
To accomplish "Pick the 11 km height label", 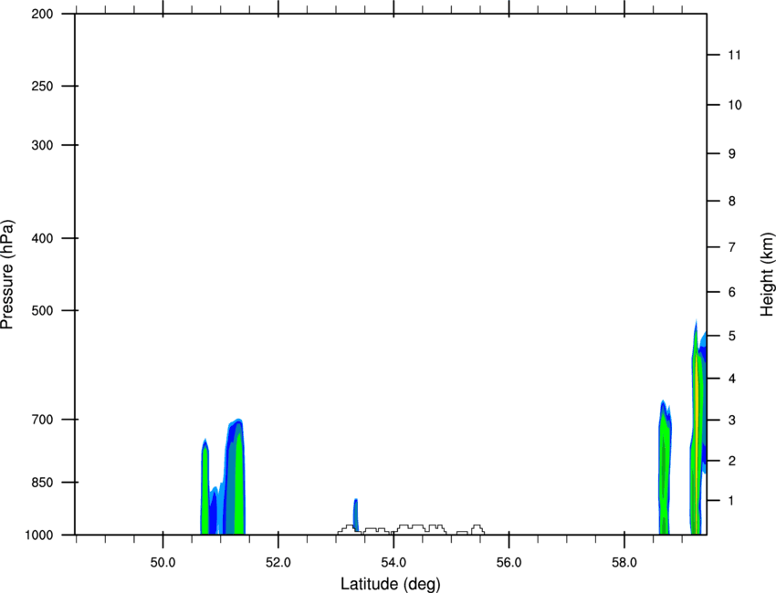I will pyautogui.click(x=734, y=55).
